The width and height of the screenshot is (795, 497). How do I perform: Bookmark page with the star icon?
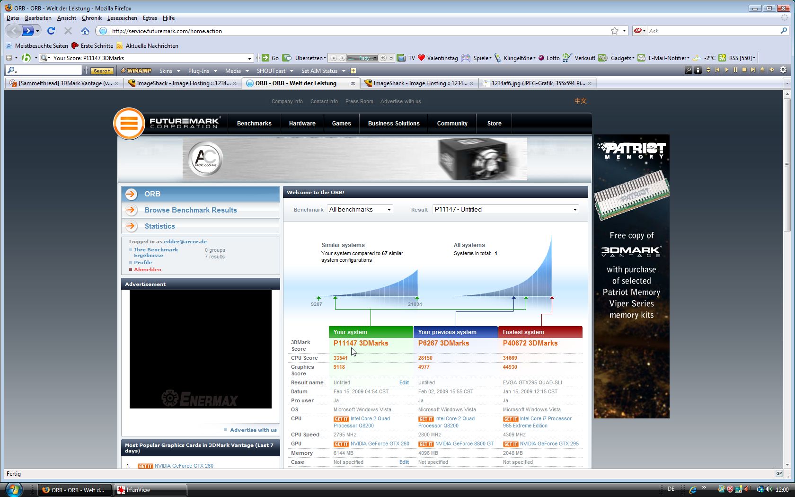coord(615,31)
